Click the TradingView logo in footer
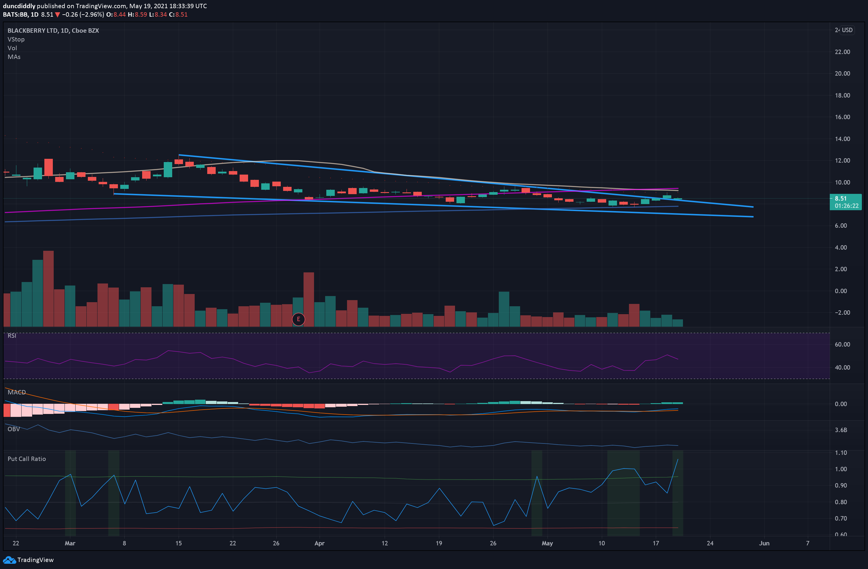 click(28, 560)
